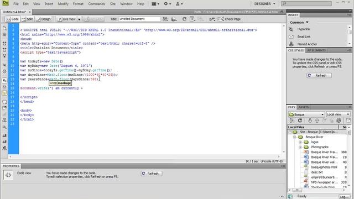The image size is (354, 199).
Task: Click the Expand Files panel icon
Action: pos(348,121)
